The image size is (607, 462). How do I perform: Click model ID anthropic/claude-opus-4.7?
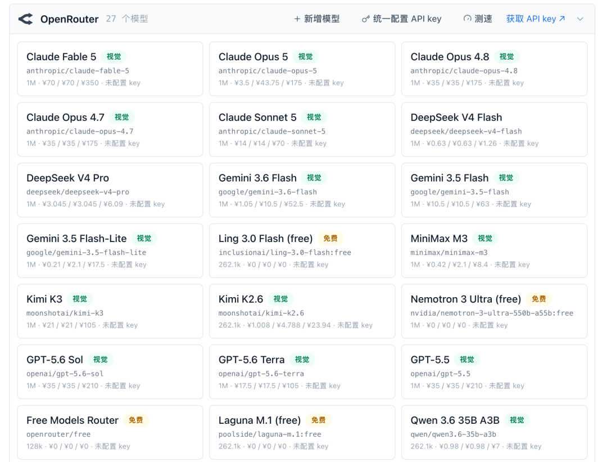pos(80,131)
